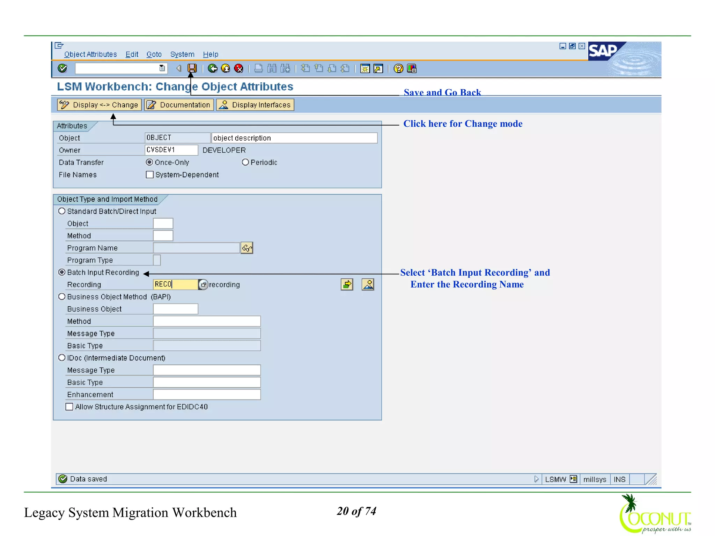Click the Documentation button

point(179,105)
